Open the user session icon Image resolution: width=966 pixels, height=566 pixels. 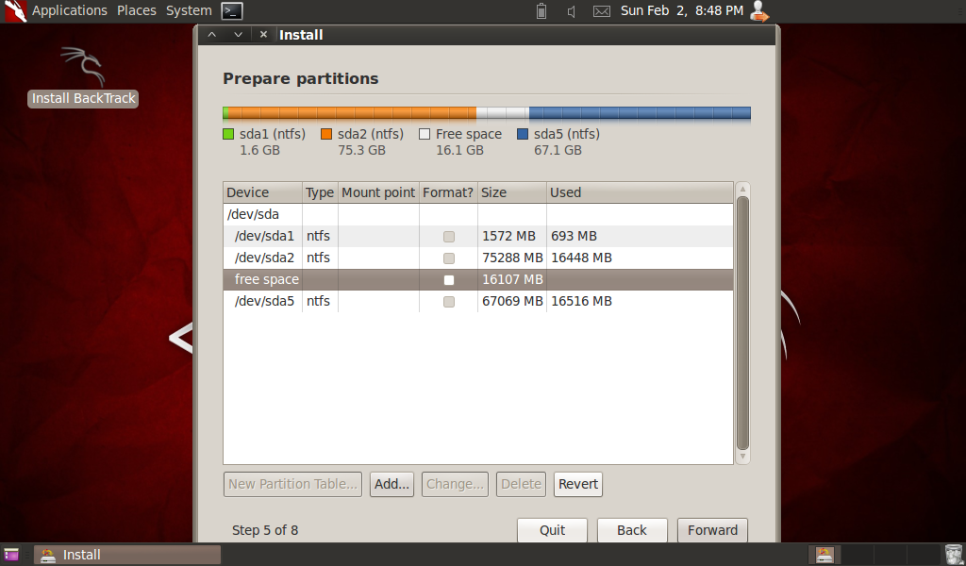pyautogui.click(x=759, y=11)
